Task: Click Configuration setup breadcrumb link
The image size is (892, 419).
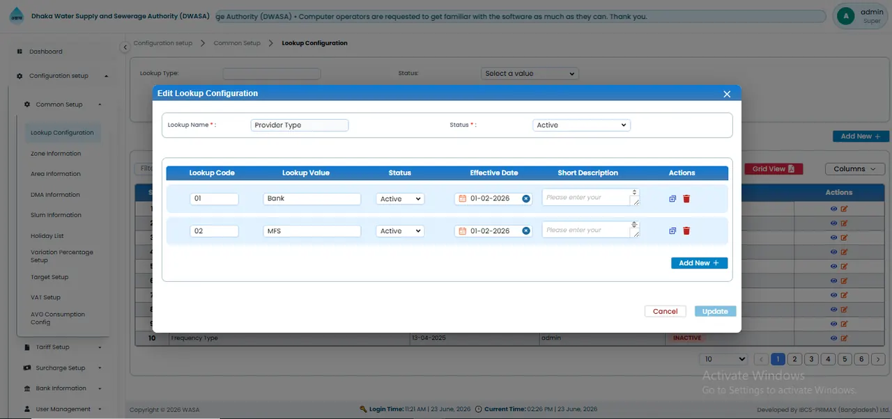Action: (162, 43)
